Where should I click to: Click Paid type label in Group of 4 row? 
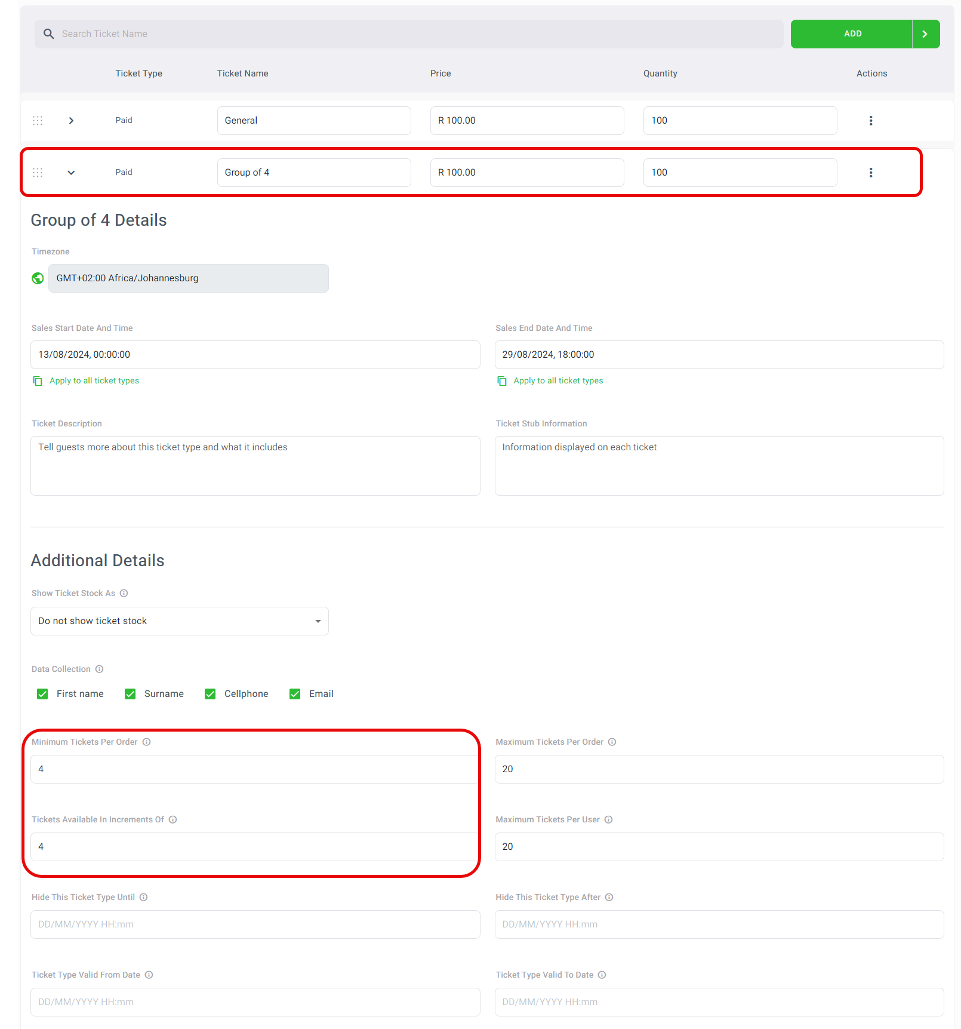[124, 173]
